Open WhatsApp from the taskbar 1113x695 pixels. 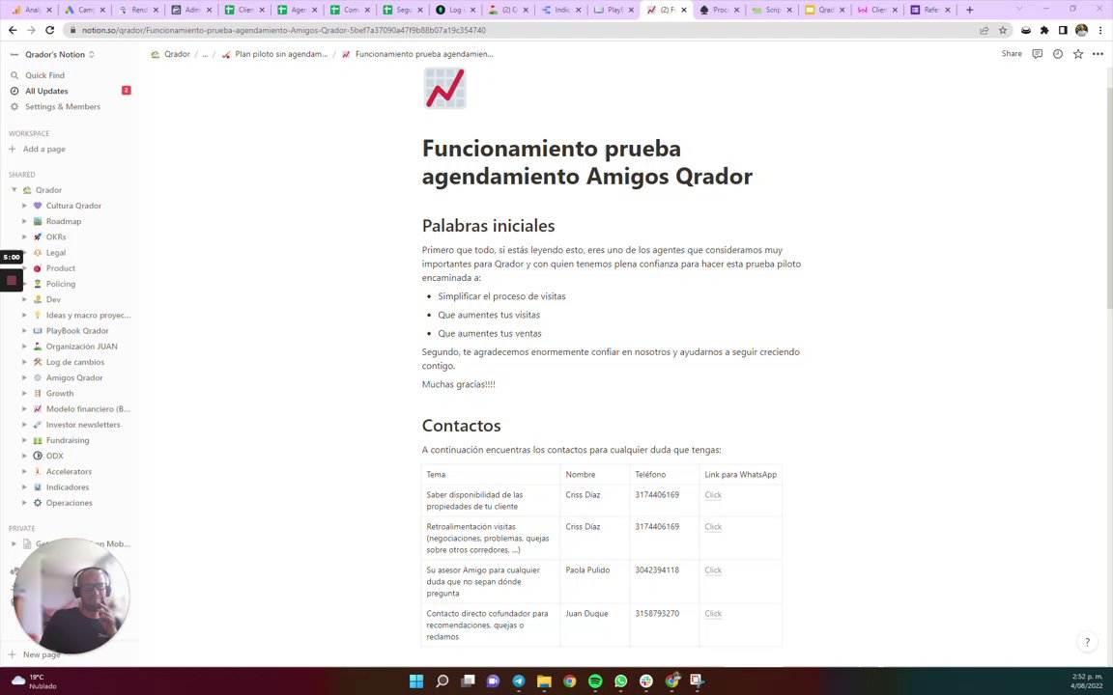click(x=621, y=681)
